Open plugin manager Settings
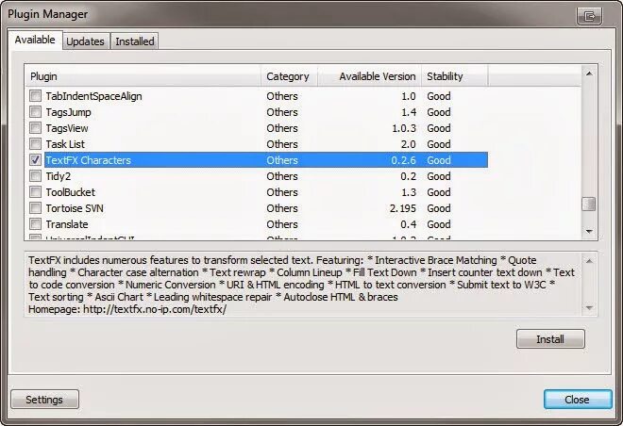Image resolution: width=623 pixels, height=426 pixels. tap(44, 400)
